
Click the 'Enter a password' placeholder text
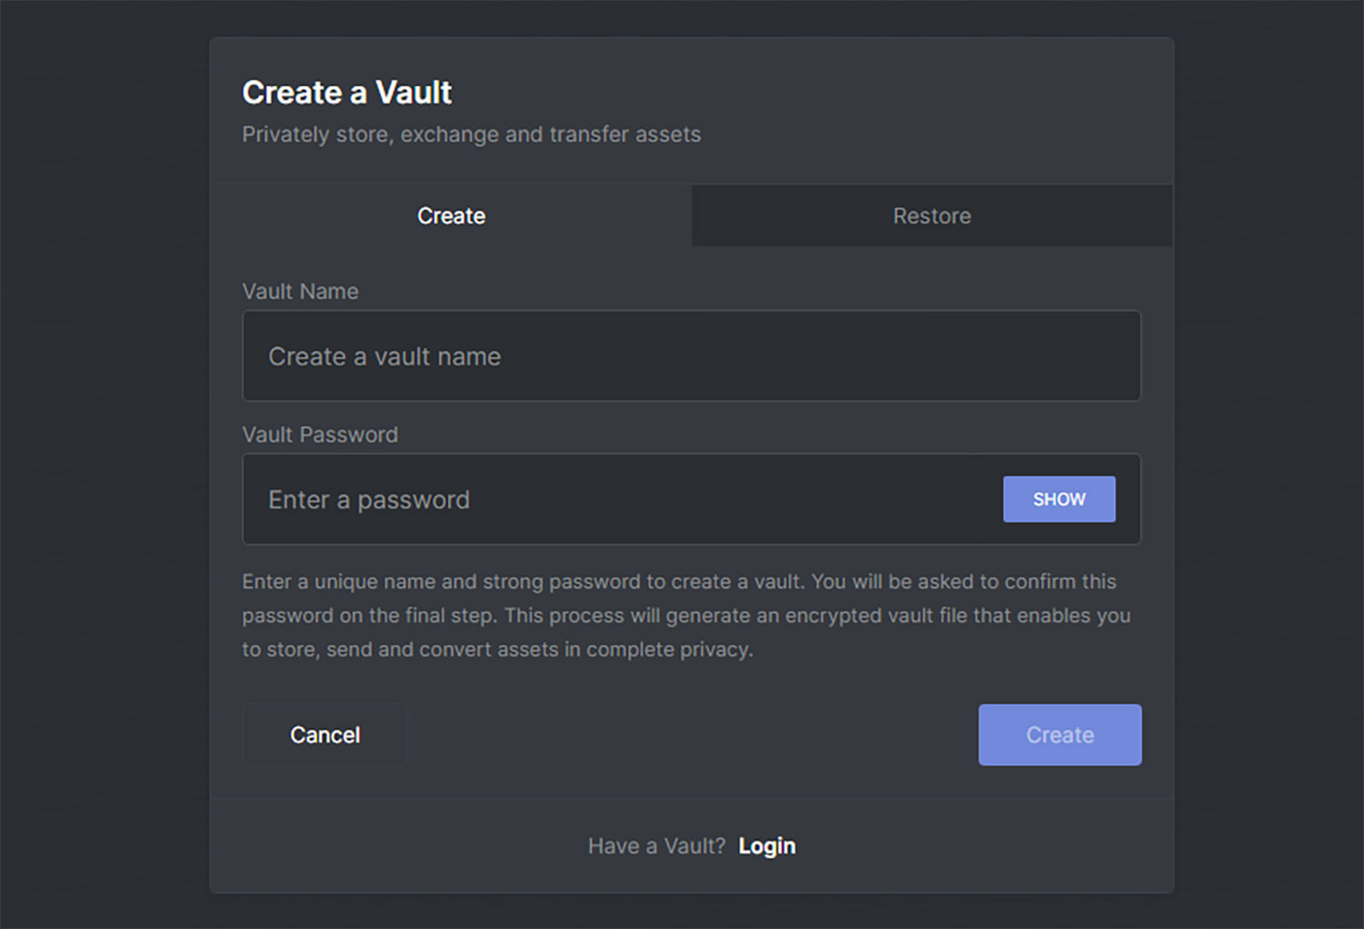tap(369, 500)
